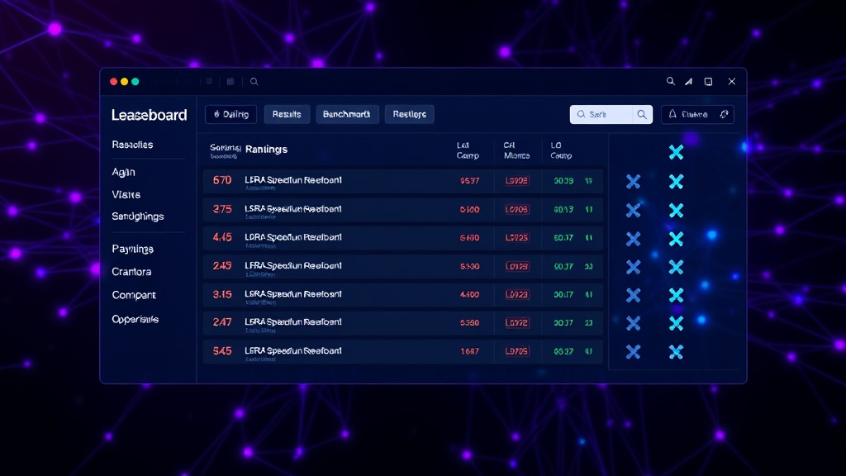Click the cyan X in the 247 row
846x476 pixels.
click(x=676, y=323)
